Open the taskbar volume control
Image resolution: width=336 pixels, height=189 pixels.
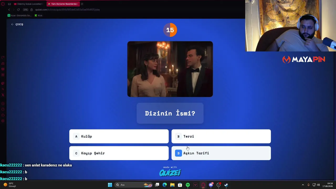coord(318,185)
